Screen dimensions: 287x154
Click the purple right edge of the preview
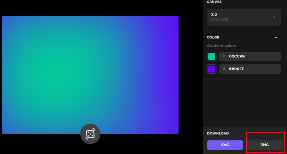(173, 74)
